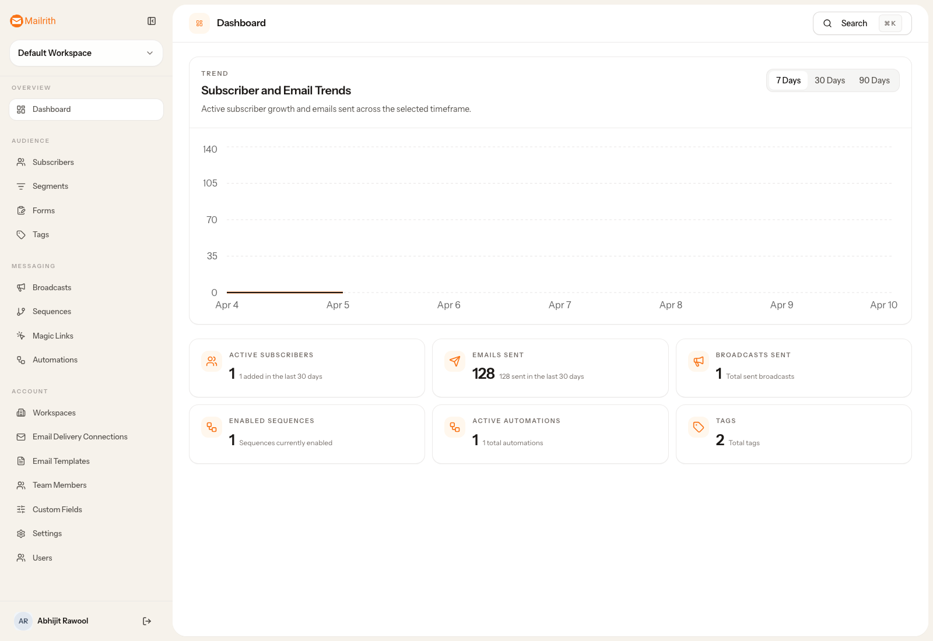Open Sequences from the Messaging section
The width and height of the screenshot is (933, 641).
(x=51, y=311)
